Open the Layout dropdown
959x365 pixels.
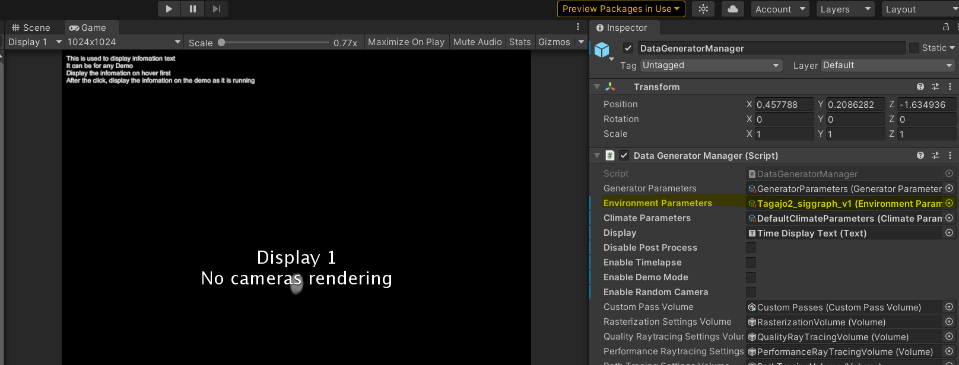pyautogui.click(x=920, y=9)
